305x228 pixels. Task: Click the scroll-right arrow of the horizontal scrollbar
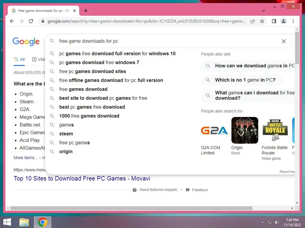(292, 208)
